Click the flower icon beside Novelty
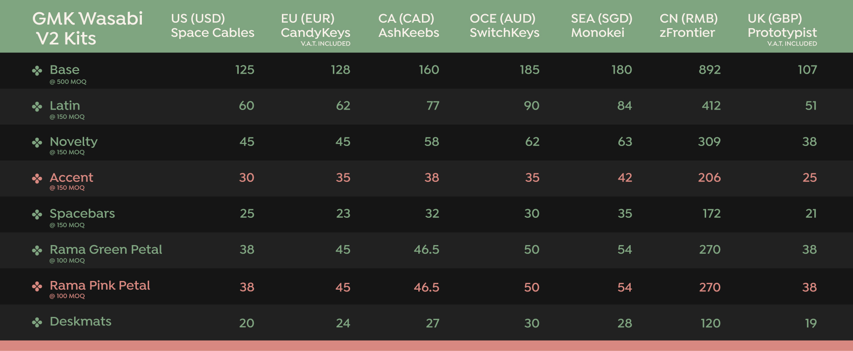The width and height of the screenshot is (853, 351). (37, 142)
